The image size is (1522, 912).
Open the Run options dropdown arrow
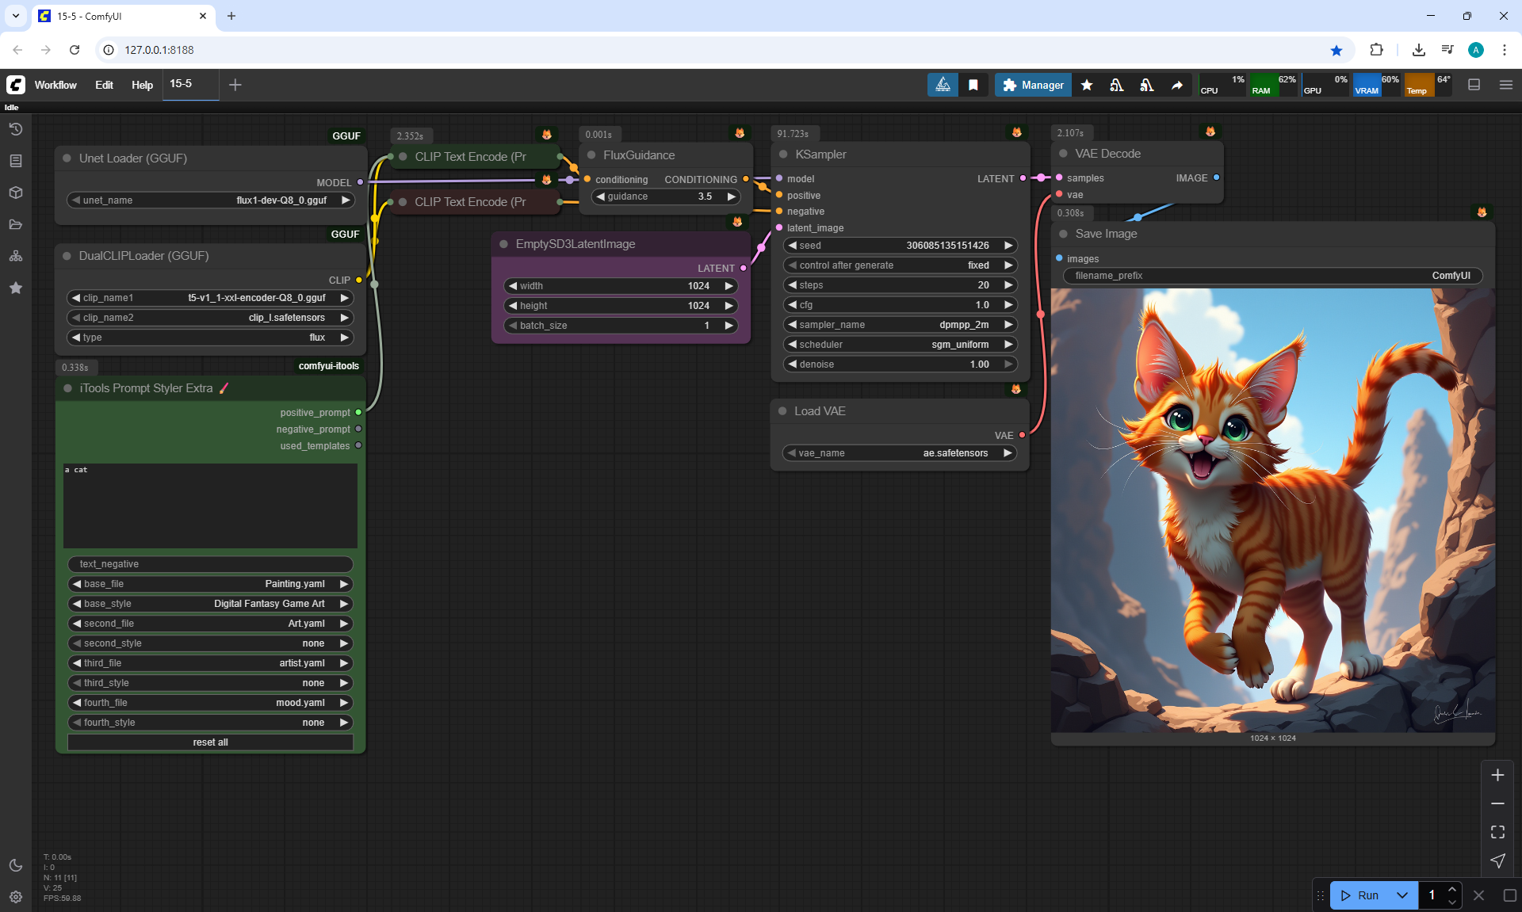(1402, 895)
